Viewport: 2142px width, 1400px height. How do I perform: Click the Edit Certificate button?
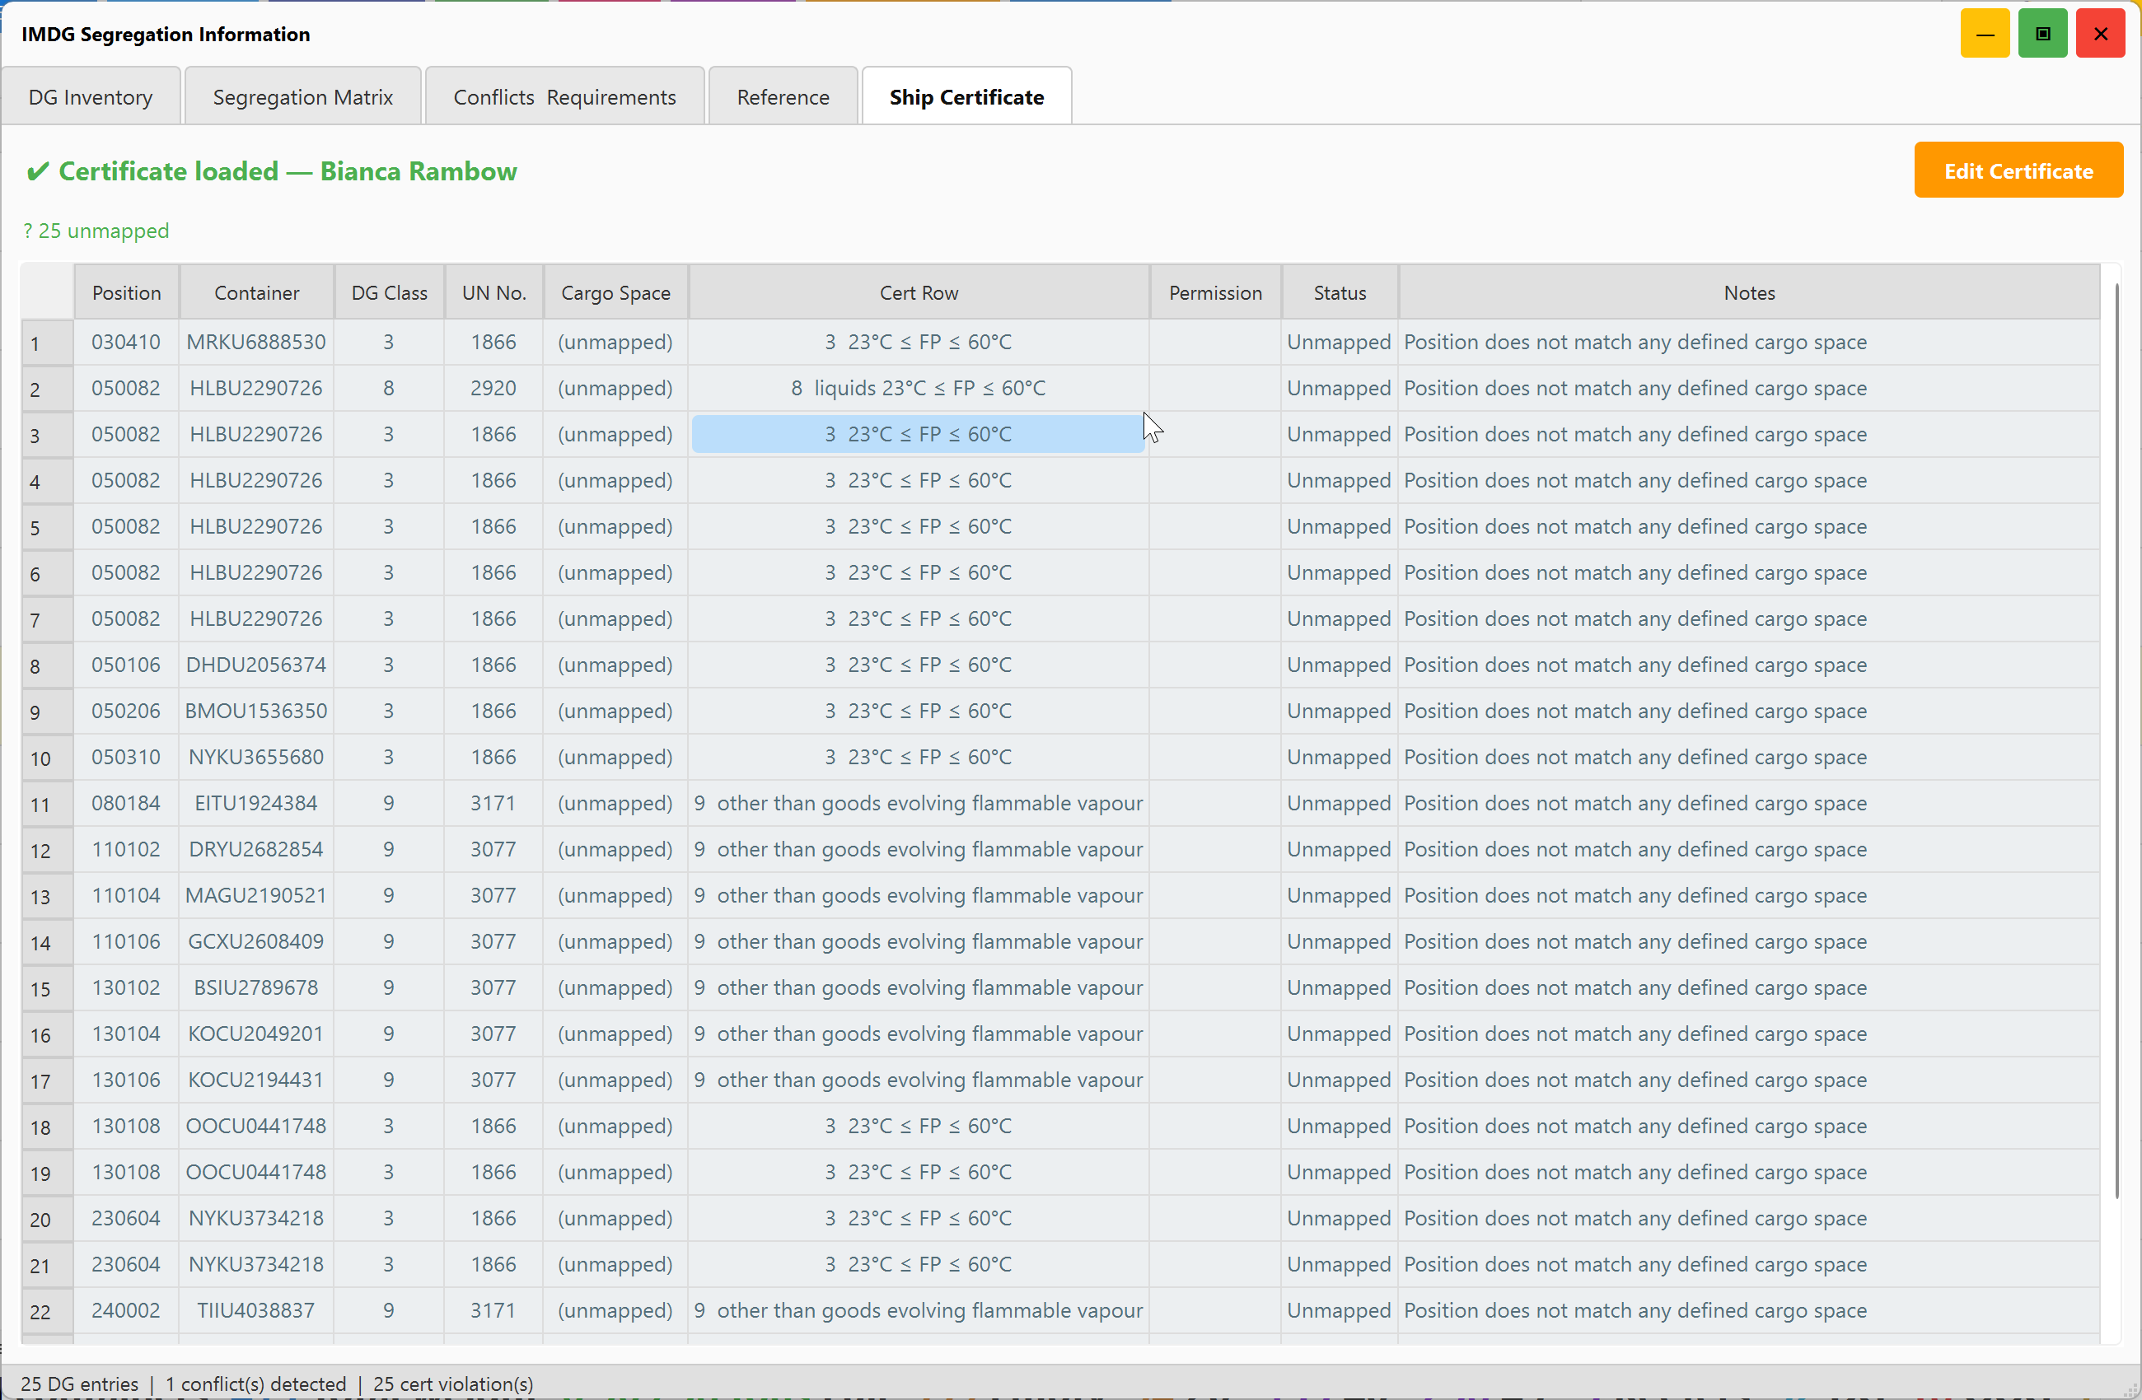[x=2018, y=171]
